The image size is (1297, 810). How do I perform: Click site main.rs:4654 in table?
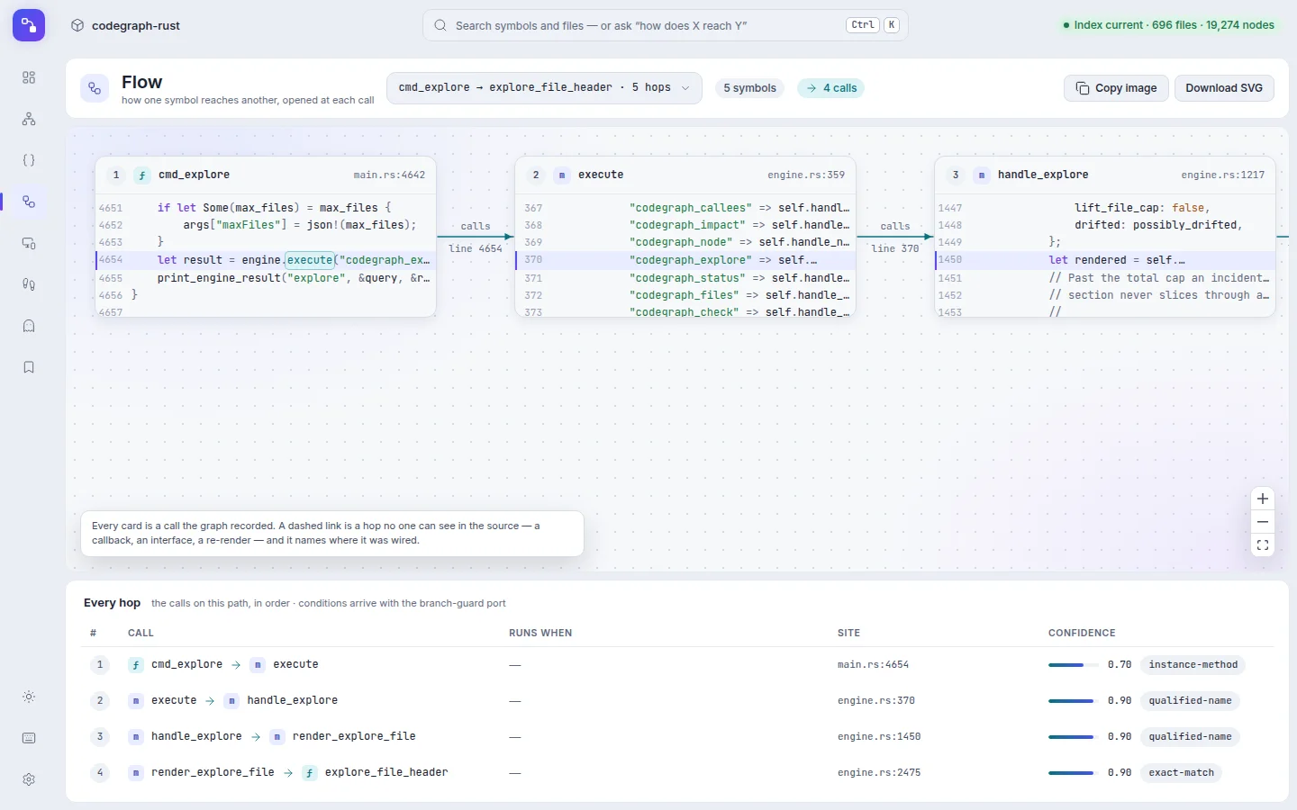[873, 664]
